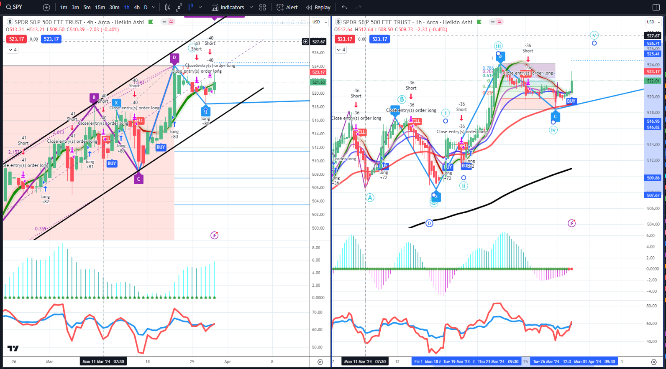The image size is (666, 369).
Task: Select the 5m timeframe
Action: point(87,8)
